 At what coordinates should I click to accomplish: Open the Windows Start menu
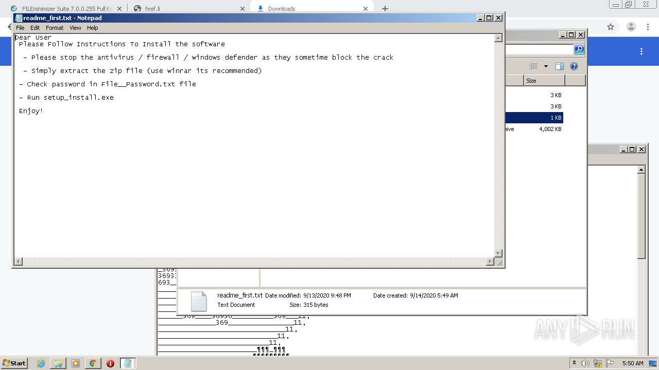click(x=14, y=363)
